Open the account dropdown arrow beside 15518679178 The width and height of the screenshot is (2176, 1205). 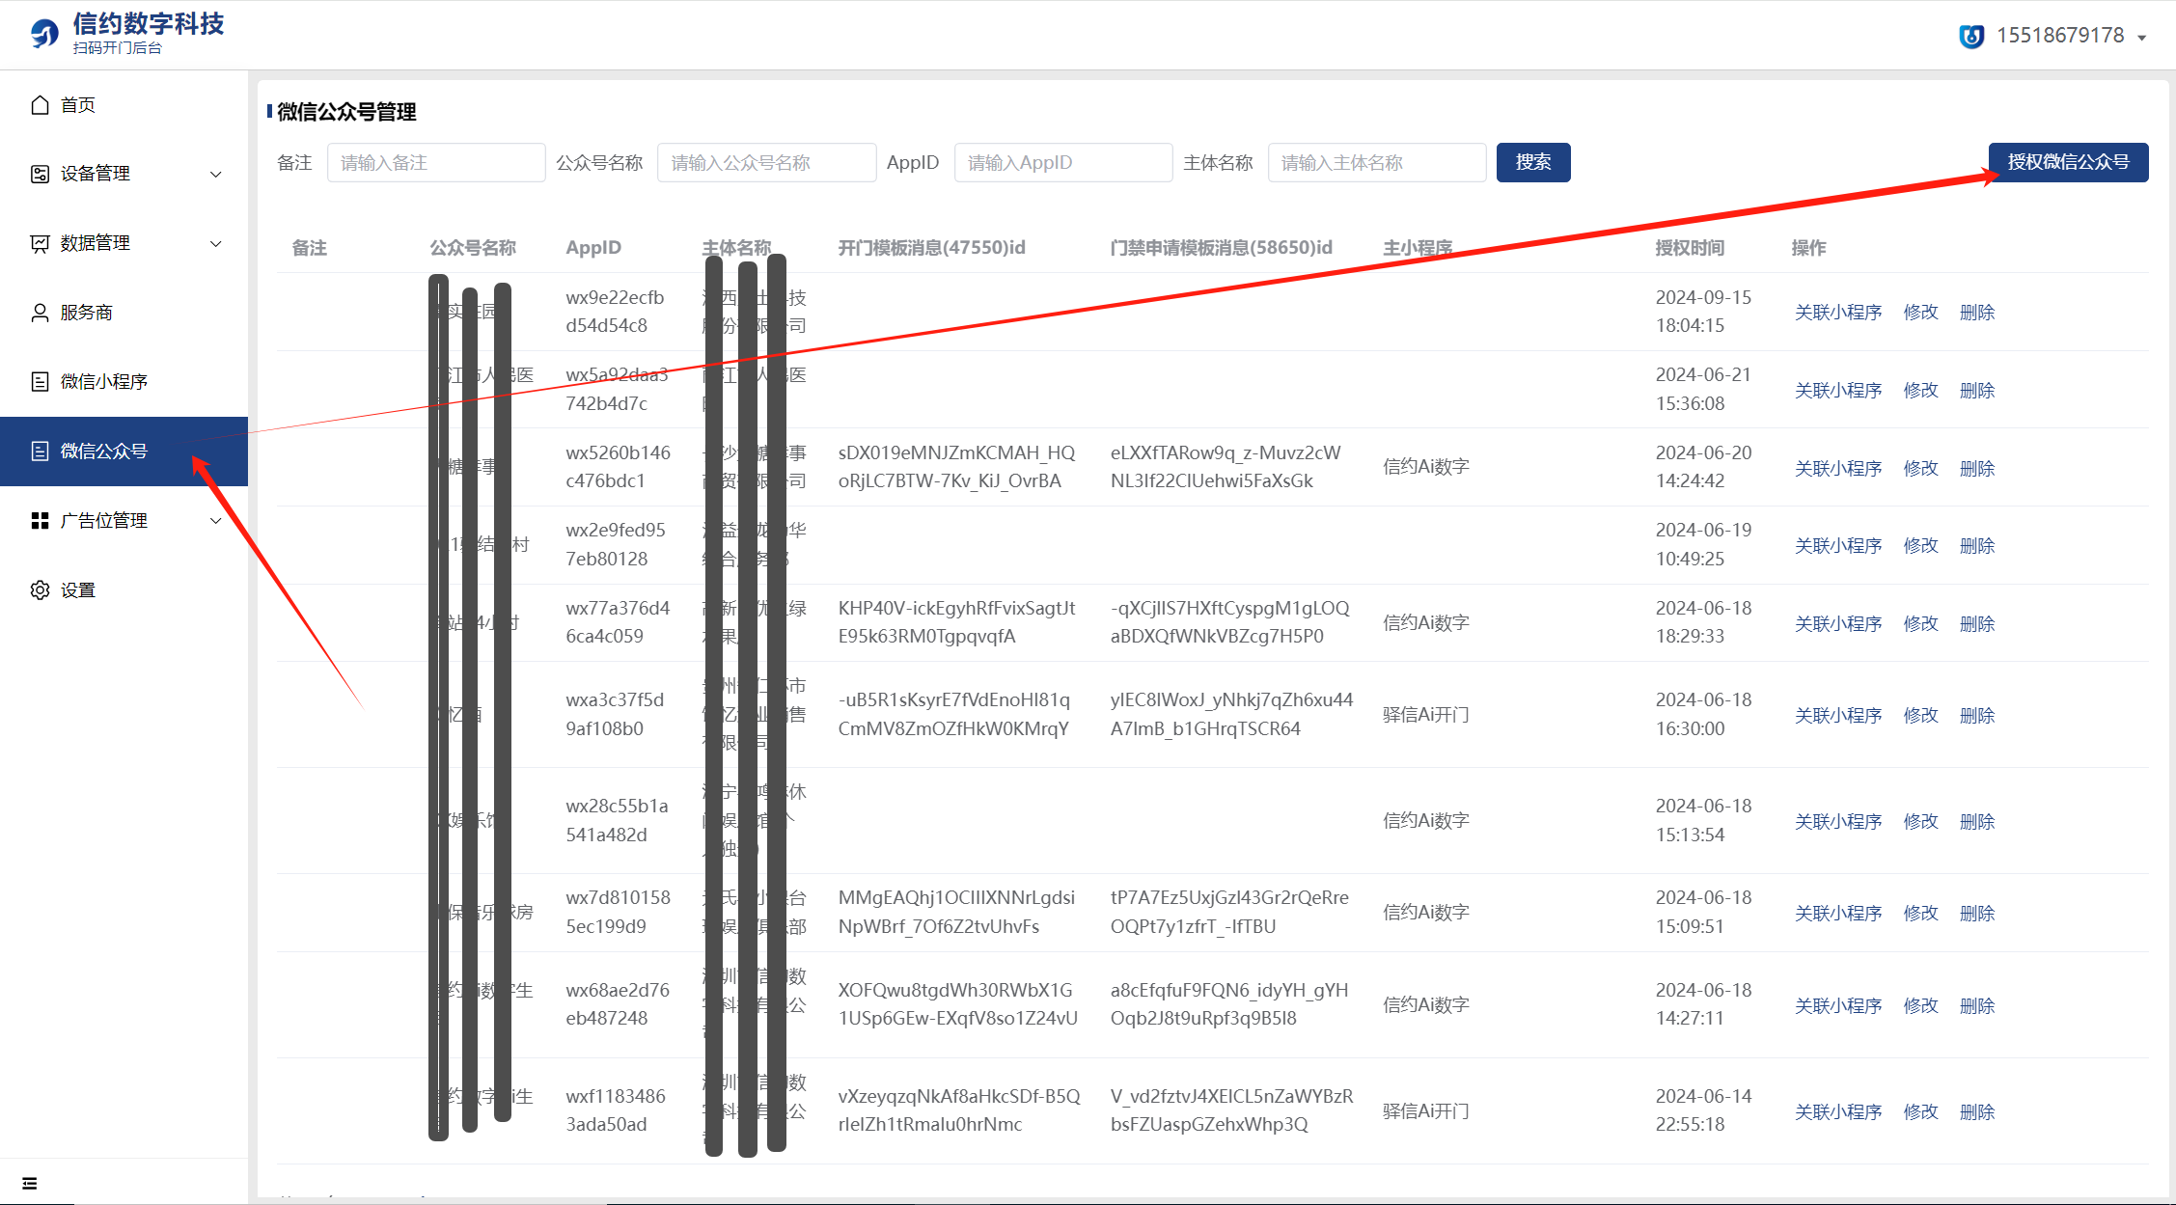[x=2141, y=38]
